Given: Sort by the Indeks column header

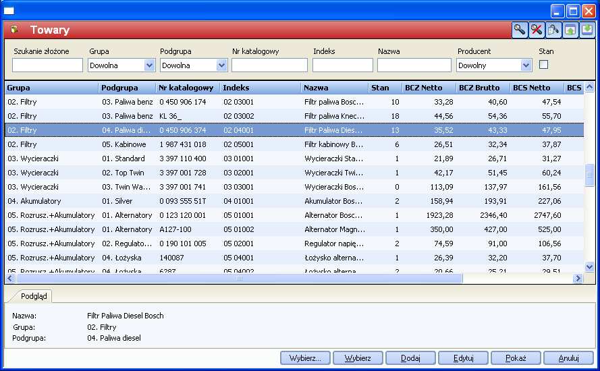Looking at the screenshot, I should point(261,88).
